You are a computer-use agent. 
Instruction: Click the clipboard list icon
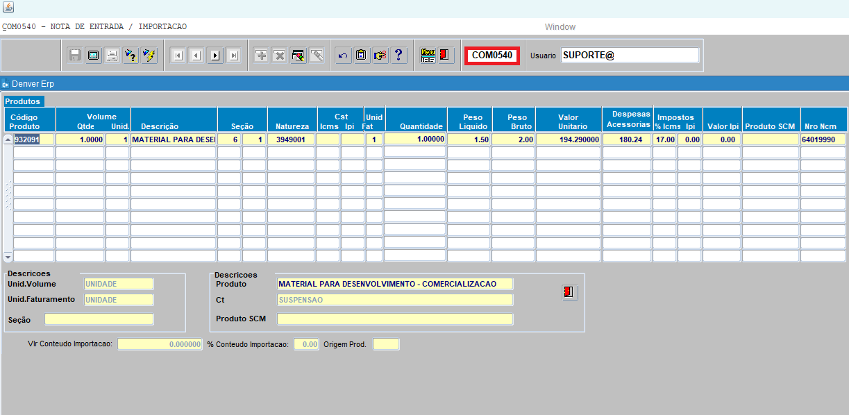[x=361, y=56]
